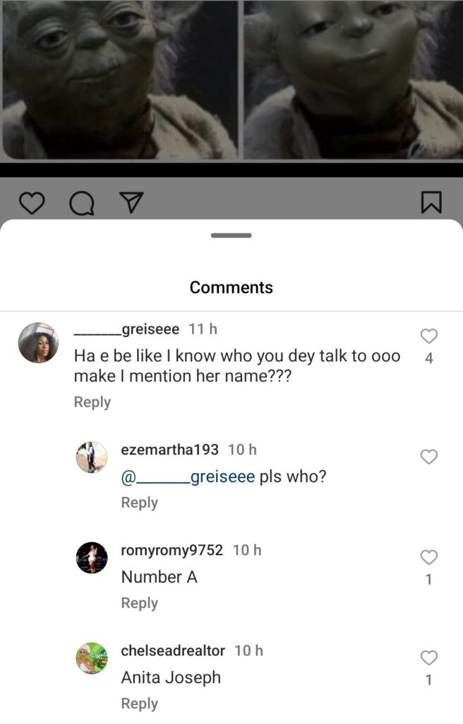463x724 pixels.
Task: Like ezemartha193's reply
Action: pyautogui.click(x=429, y=457)
